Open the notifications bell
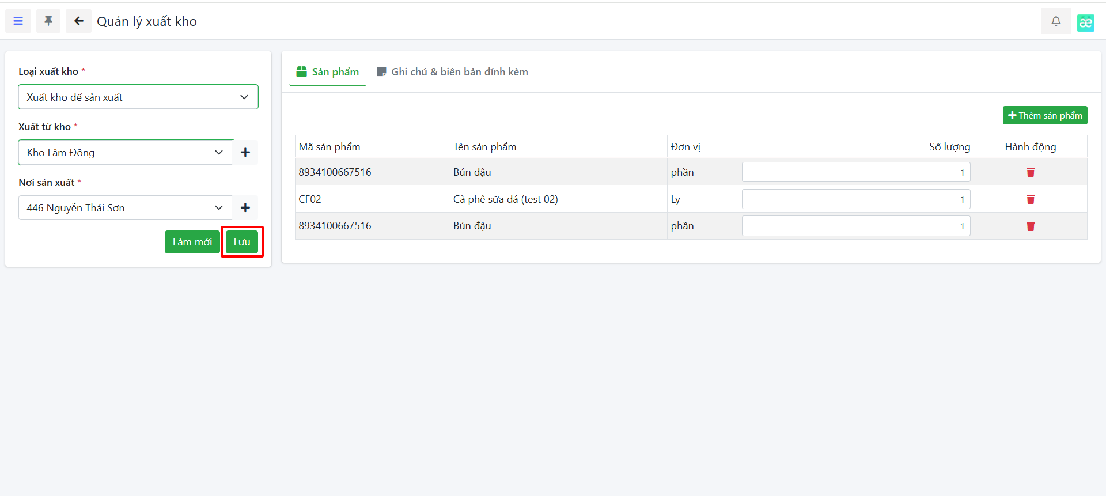1106x496 pixels. point(1055,21)
